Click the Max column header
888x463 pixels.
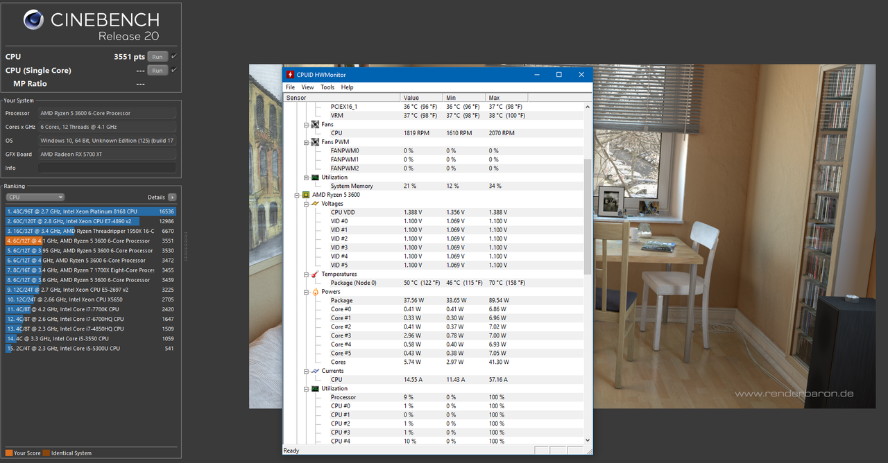[506, 98]
